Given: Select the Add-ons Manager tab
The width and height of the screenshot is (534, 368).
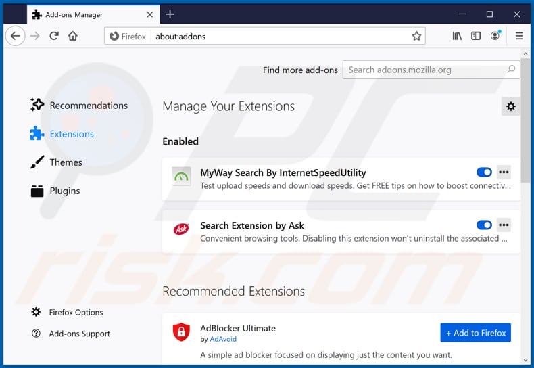Looking at the screenshot, I should [93, 14].
